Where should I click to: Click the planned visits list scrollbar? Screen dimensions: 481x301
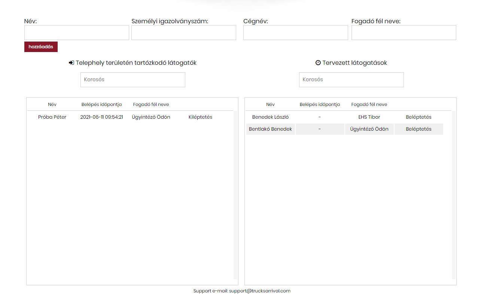pyautogui.click(x=454, y=195)
